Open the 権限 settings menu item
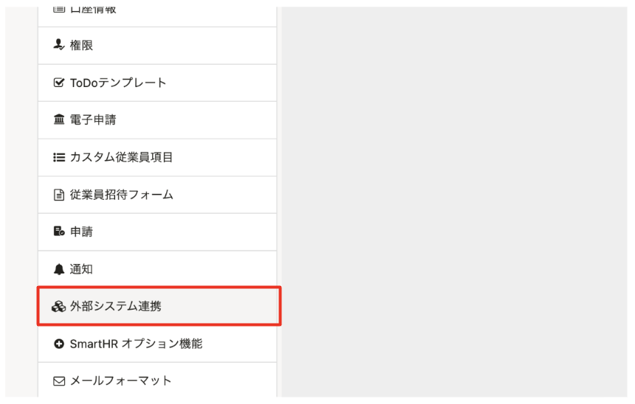 (157, 46)
